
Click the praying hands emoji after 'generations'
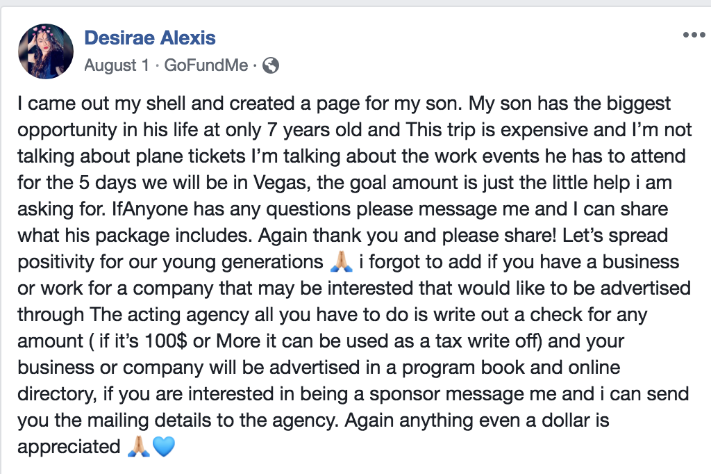pos(342,263)
